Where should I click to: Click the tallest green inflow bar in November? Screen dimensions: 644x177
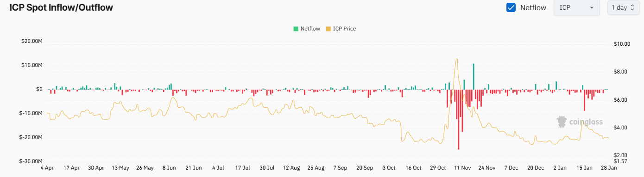(x=474, y=77)
